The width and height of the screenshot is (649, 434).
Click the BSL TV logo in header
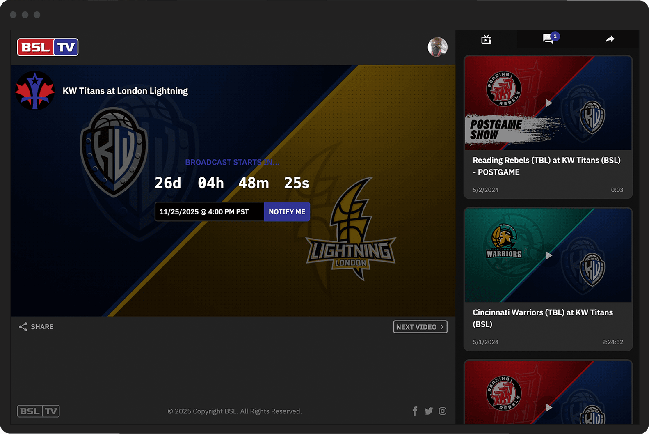point(48,47)
